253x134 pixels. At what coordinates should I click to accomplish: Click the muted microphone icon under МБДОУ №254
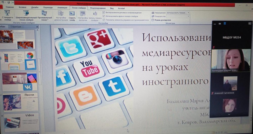click(x=214, y=47)
